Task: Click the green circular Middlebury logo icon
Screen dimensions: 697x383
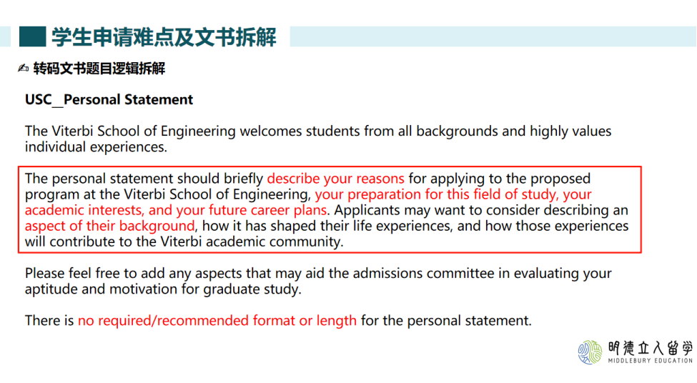Action: click(x=590, y=352)
